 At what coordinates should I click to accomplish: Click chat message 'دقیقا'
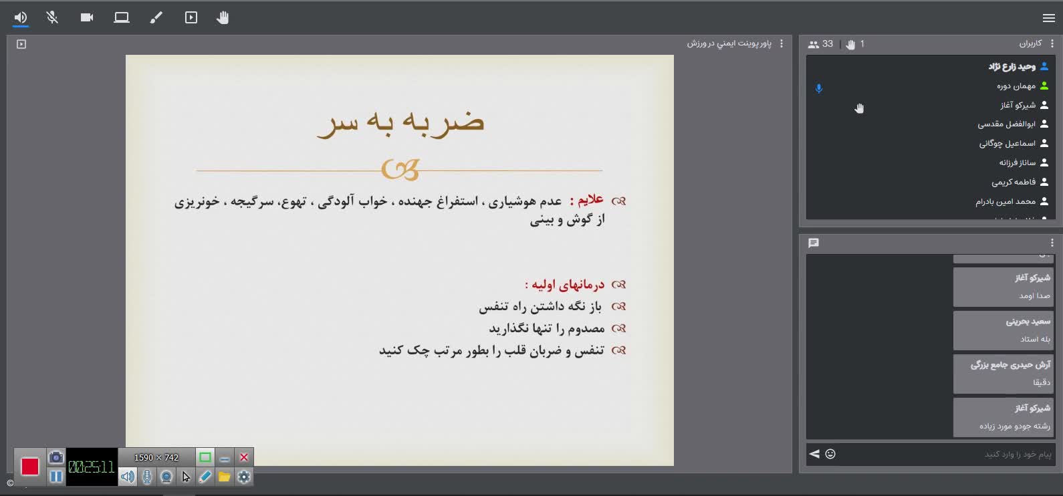coord(1042,382)
